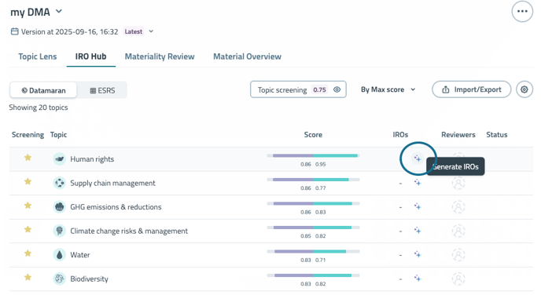Toggle the Topic screening eye icon
Viewport: 541px width, 295px height.
click(337, 89)
